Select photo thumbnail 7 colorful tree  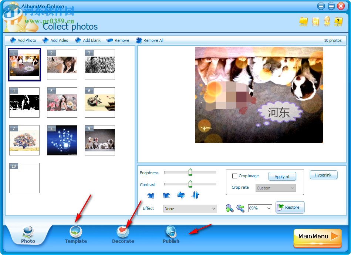(x=24, y=140)
